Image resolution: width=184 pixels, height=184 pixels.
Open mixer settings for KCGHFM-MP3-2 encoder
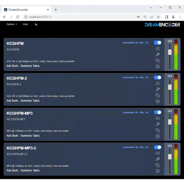coord(158,153)
